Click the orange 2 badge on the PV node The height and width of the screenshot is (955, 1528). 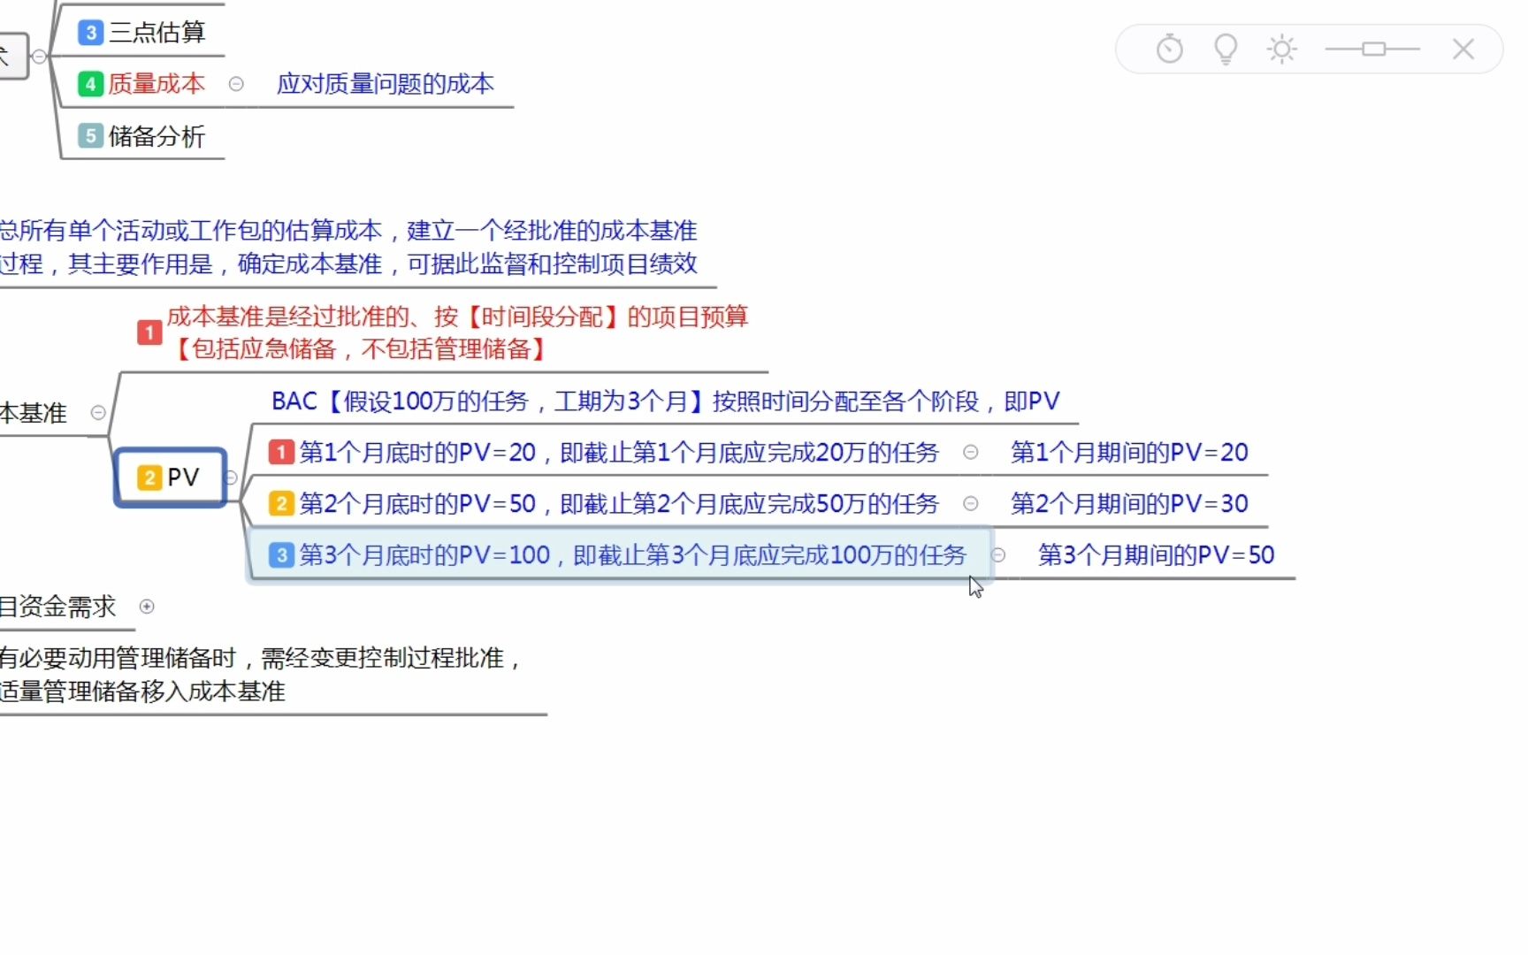tap(148, 477)
